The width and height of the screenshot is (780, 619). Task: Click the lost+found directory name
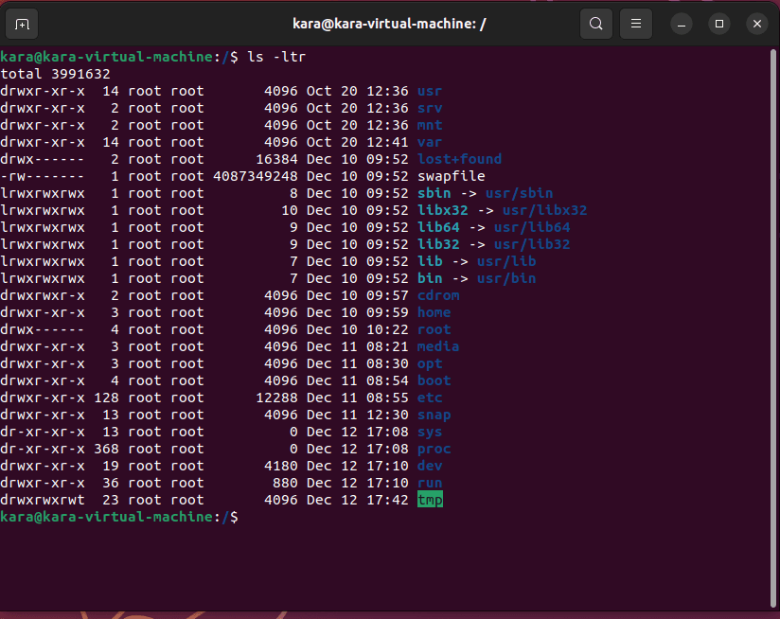coord(459,159)
